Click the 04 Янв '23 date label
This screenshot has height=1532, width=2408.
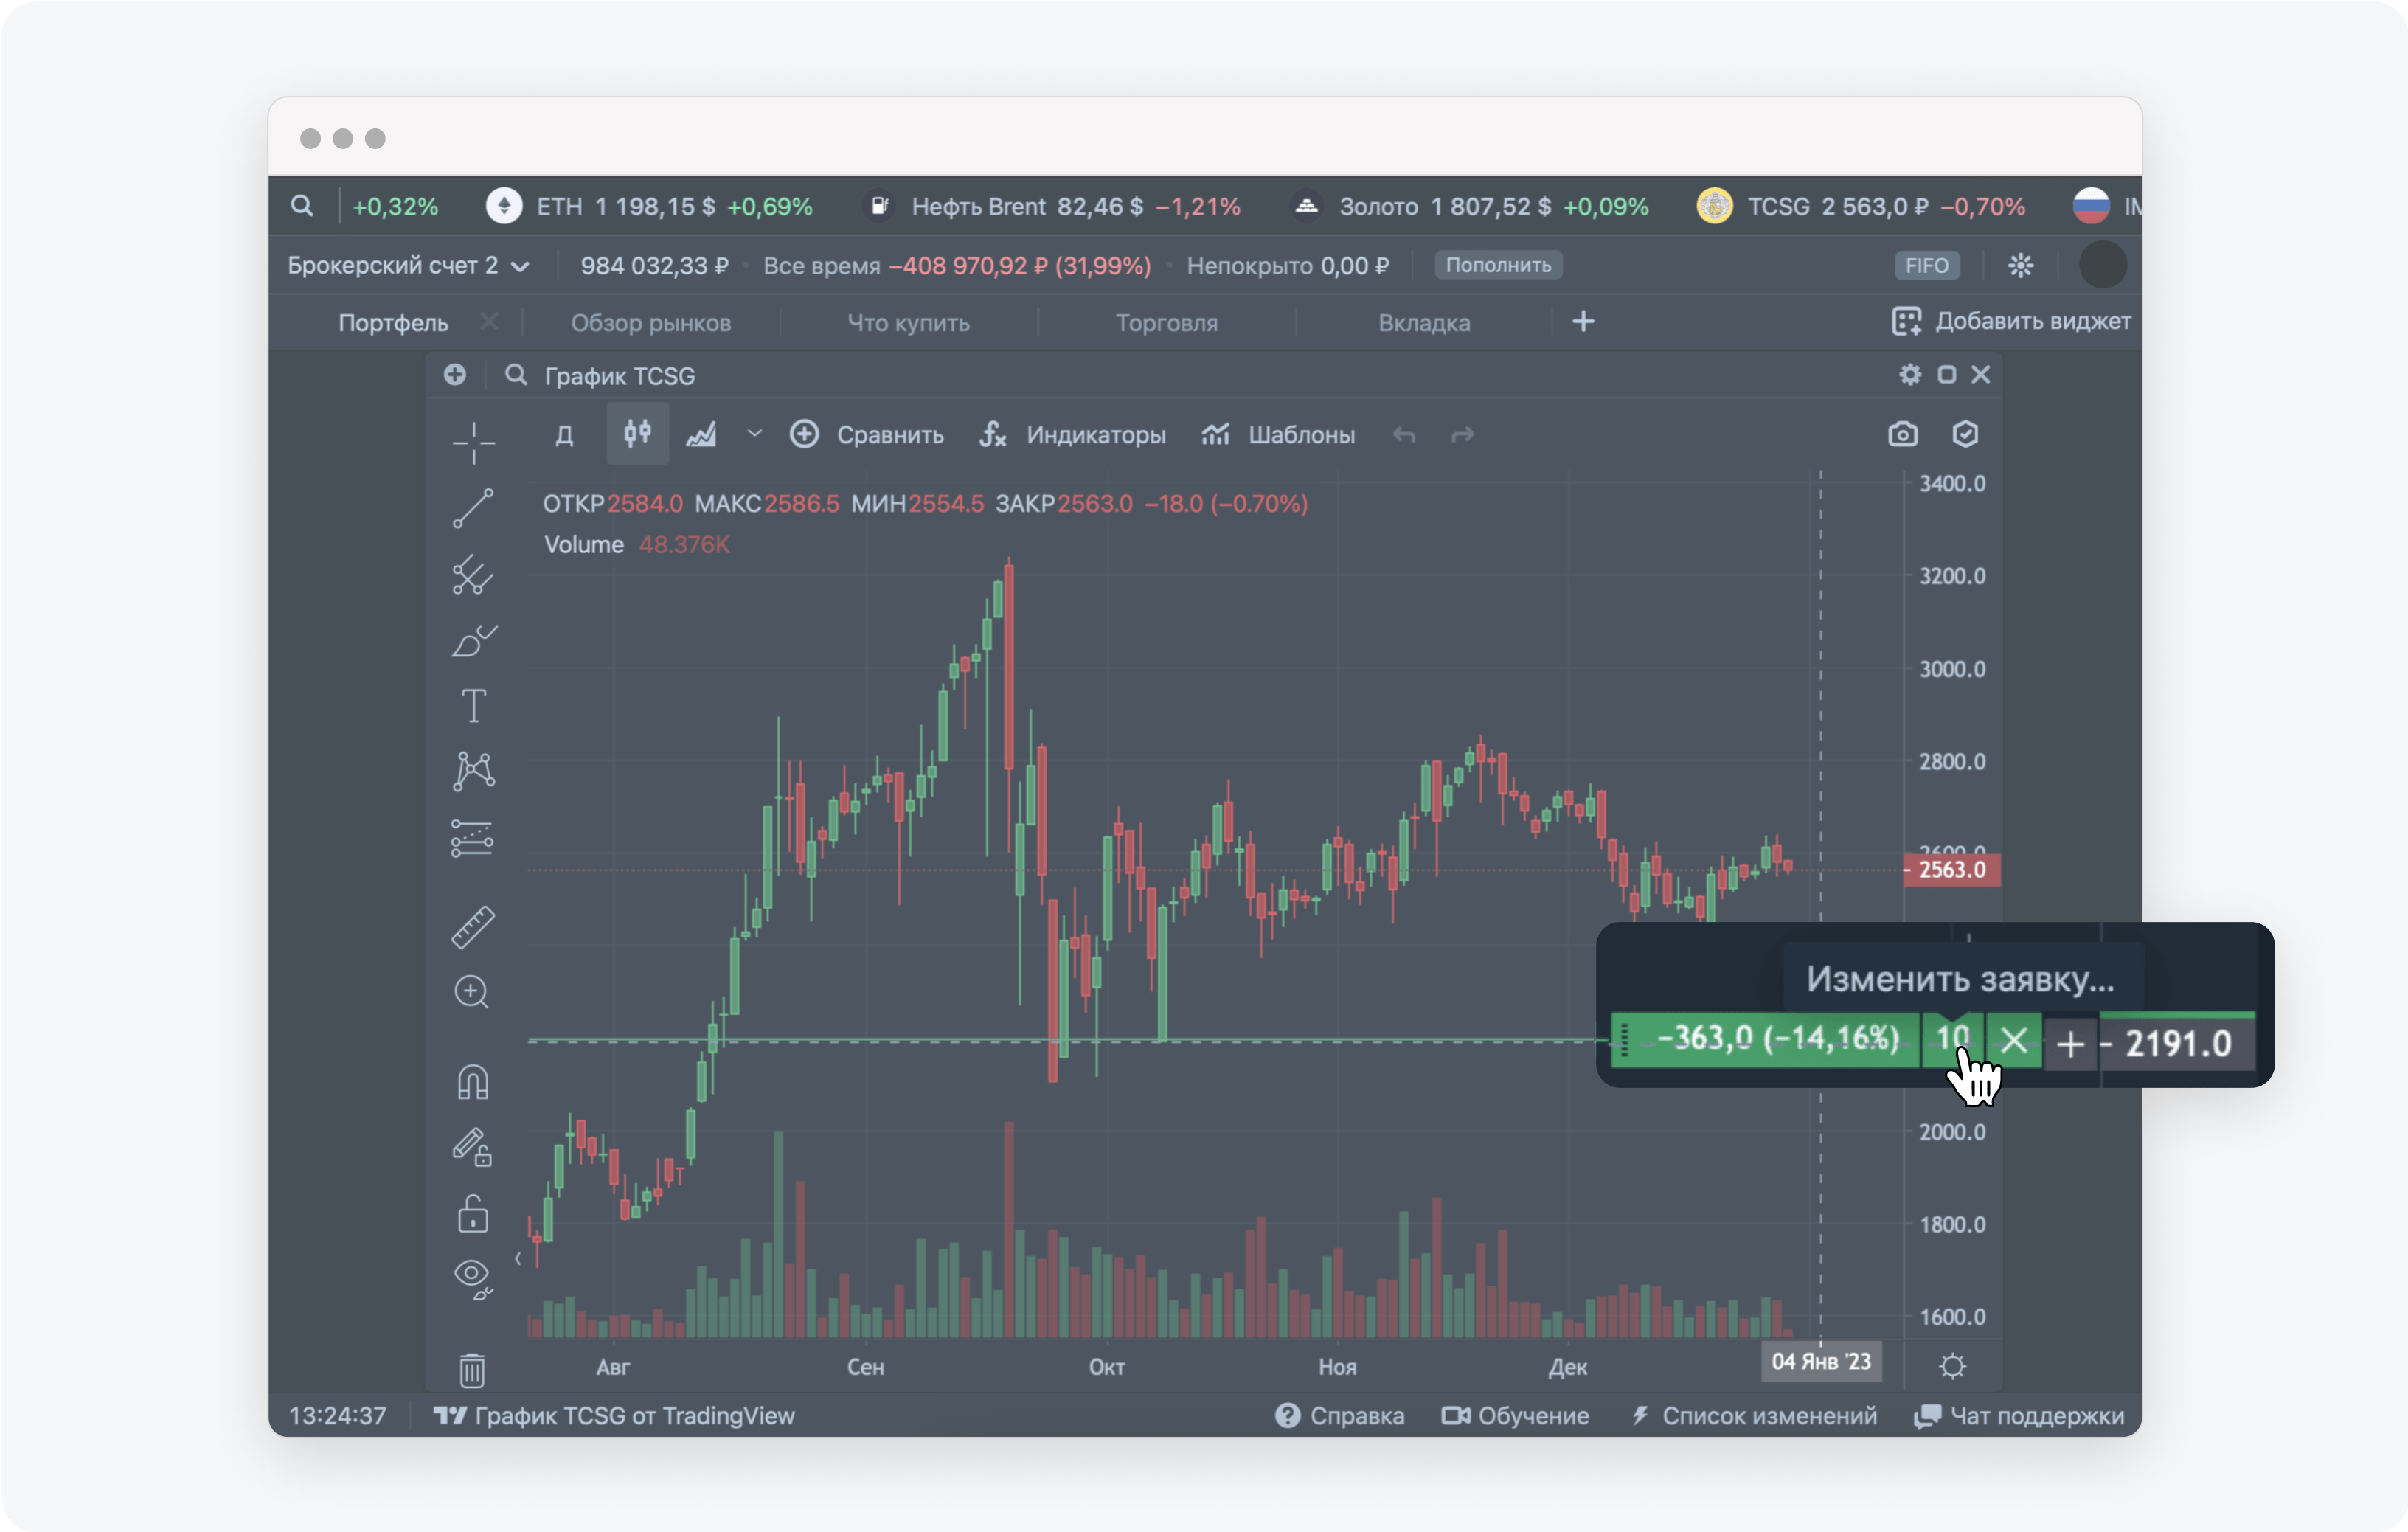1821,1362
